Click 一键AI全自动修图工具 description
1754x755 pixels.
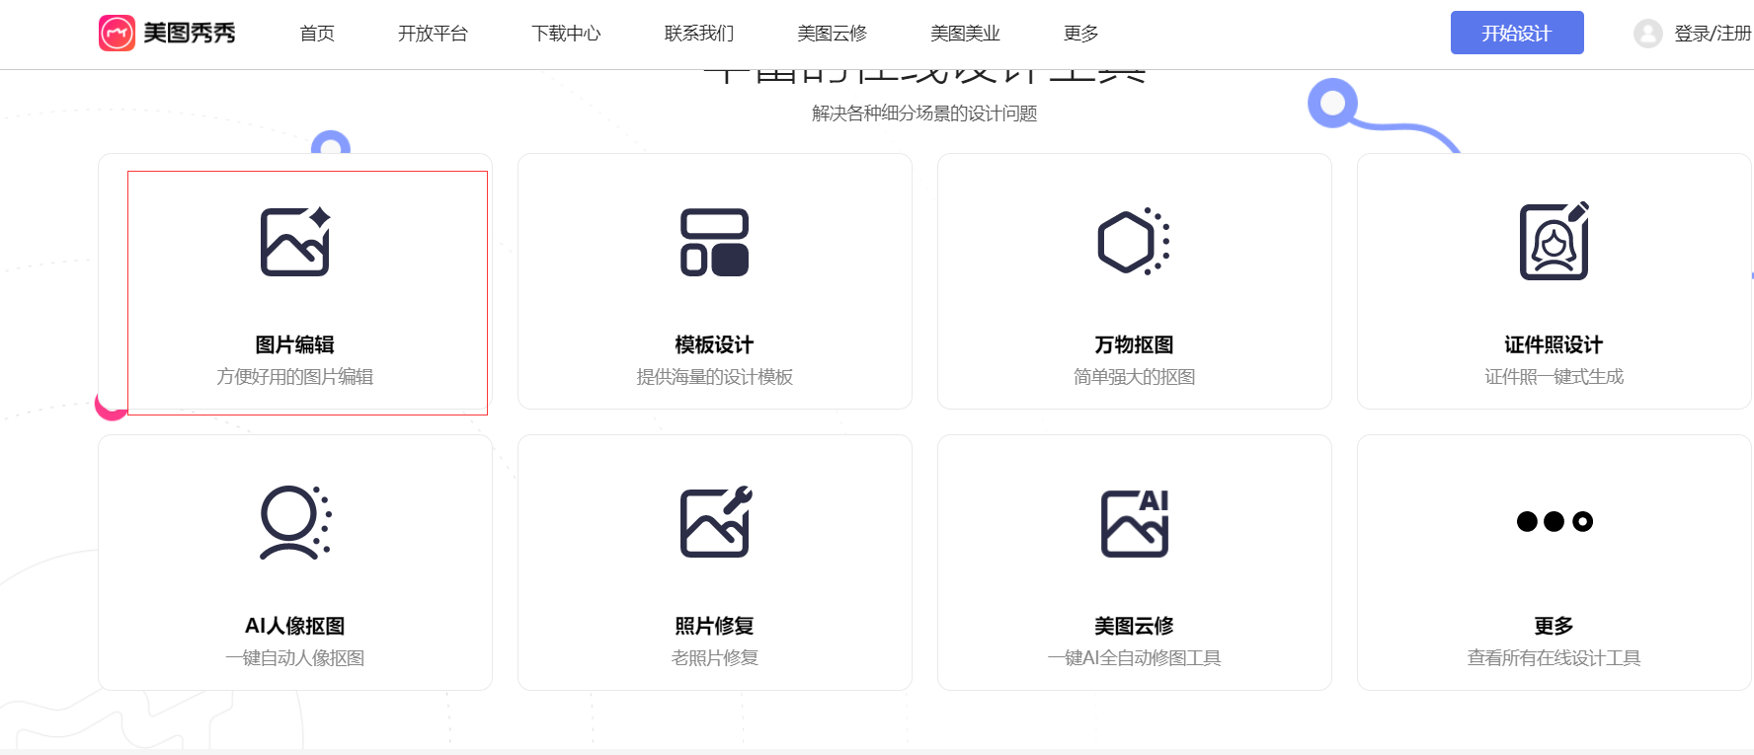click(1135, 657)
